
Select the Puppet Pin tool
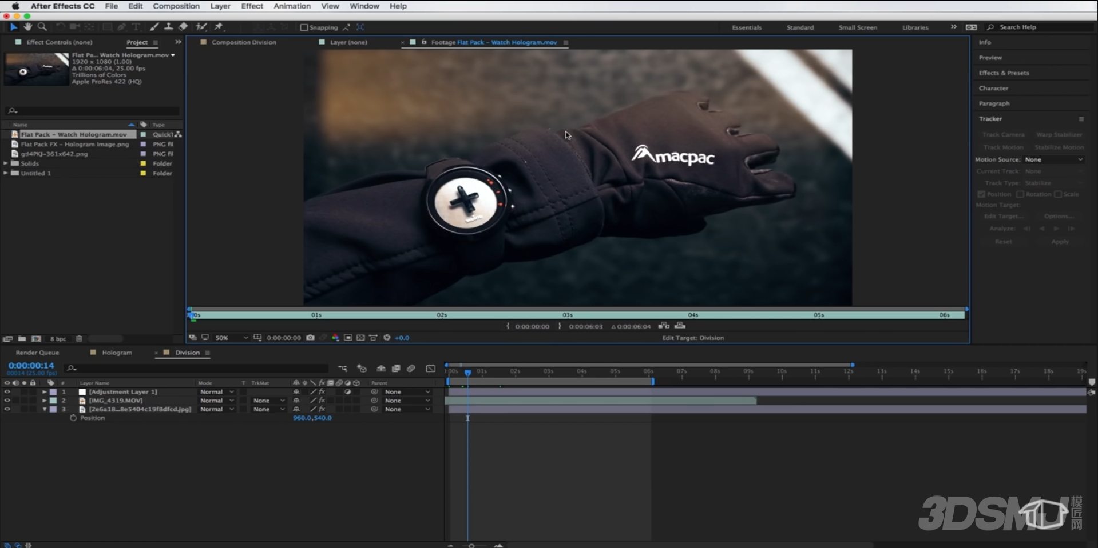pos(219,27)
